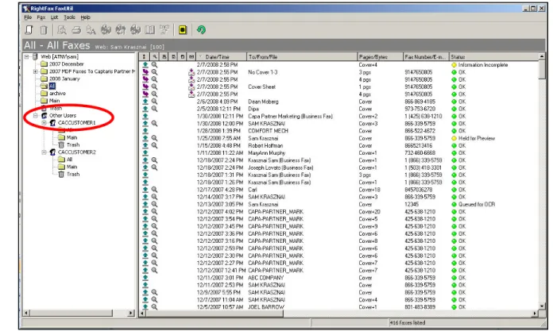Select the archive folder
553x331 pixels.
pyautogui.click(x=53, y=94)
